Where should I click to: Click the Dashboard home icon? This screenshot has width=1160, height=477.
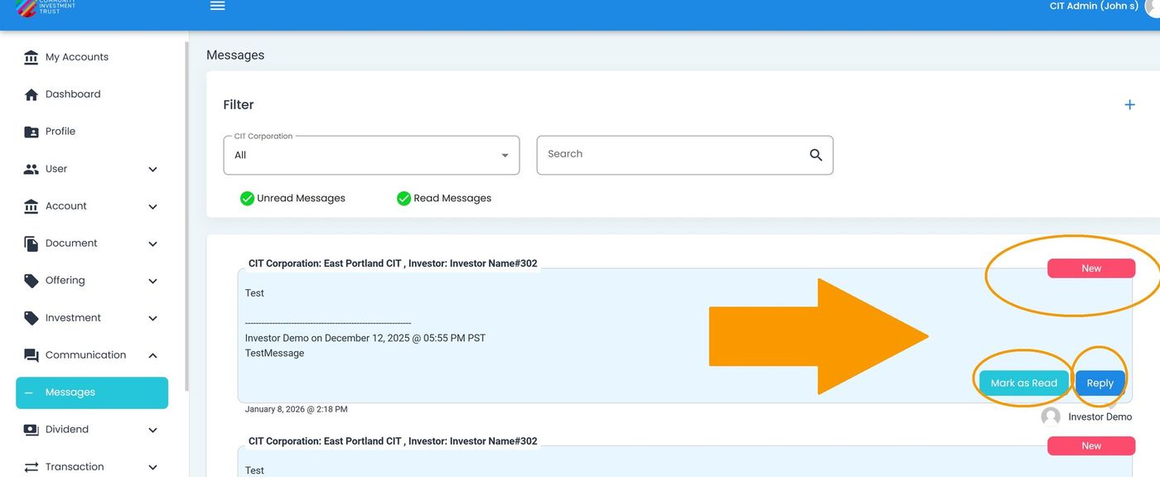[x=31, y=94]
